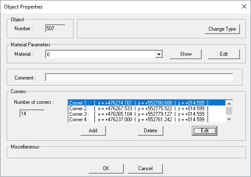Click the Number of corners field
The width and height of the screenshot is (251, 177).
click(x=32, y=114)
